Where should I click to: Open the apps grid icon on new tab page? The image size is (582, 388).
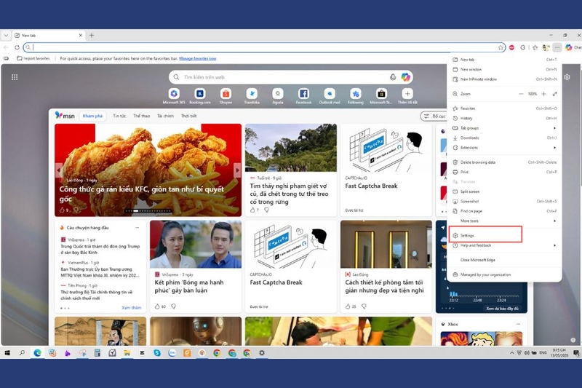tap(15, 77)
